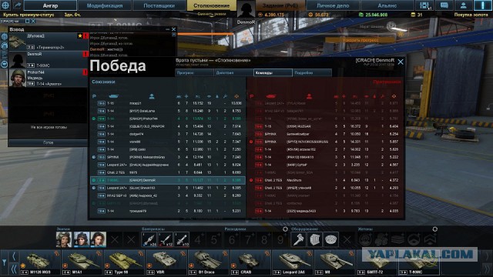Click the single left arrow in vehicle carousel
The image size is (493, 277).
pyautogui.click(x=14, y=256)
